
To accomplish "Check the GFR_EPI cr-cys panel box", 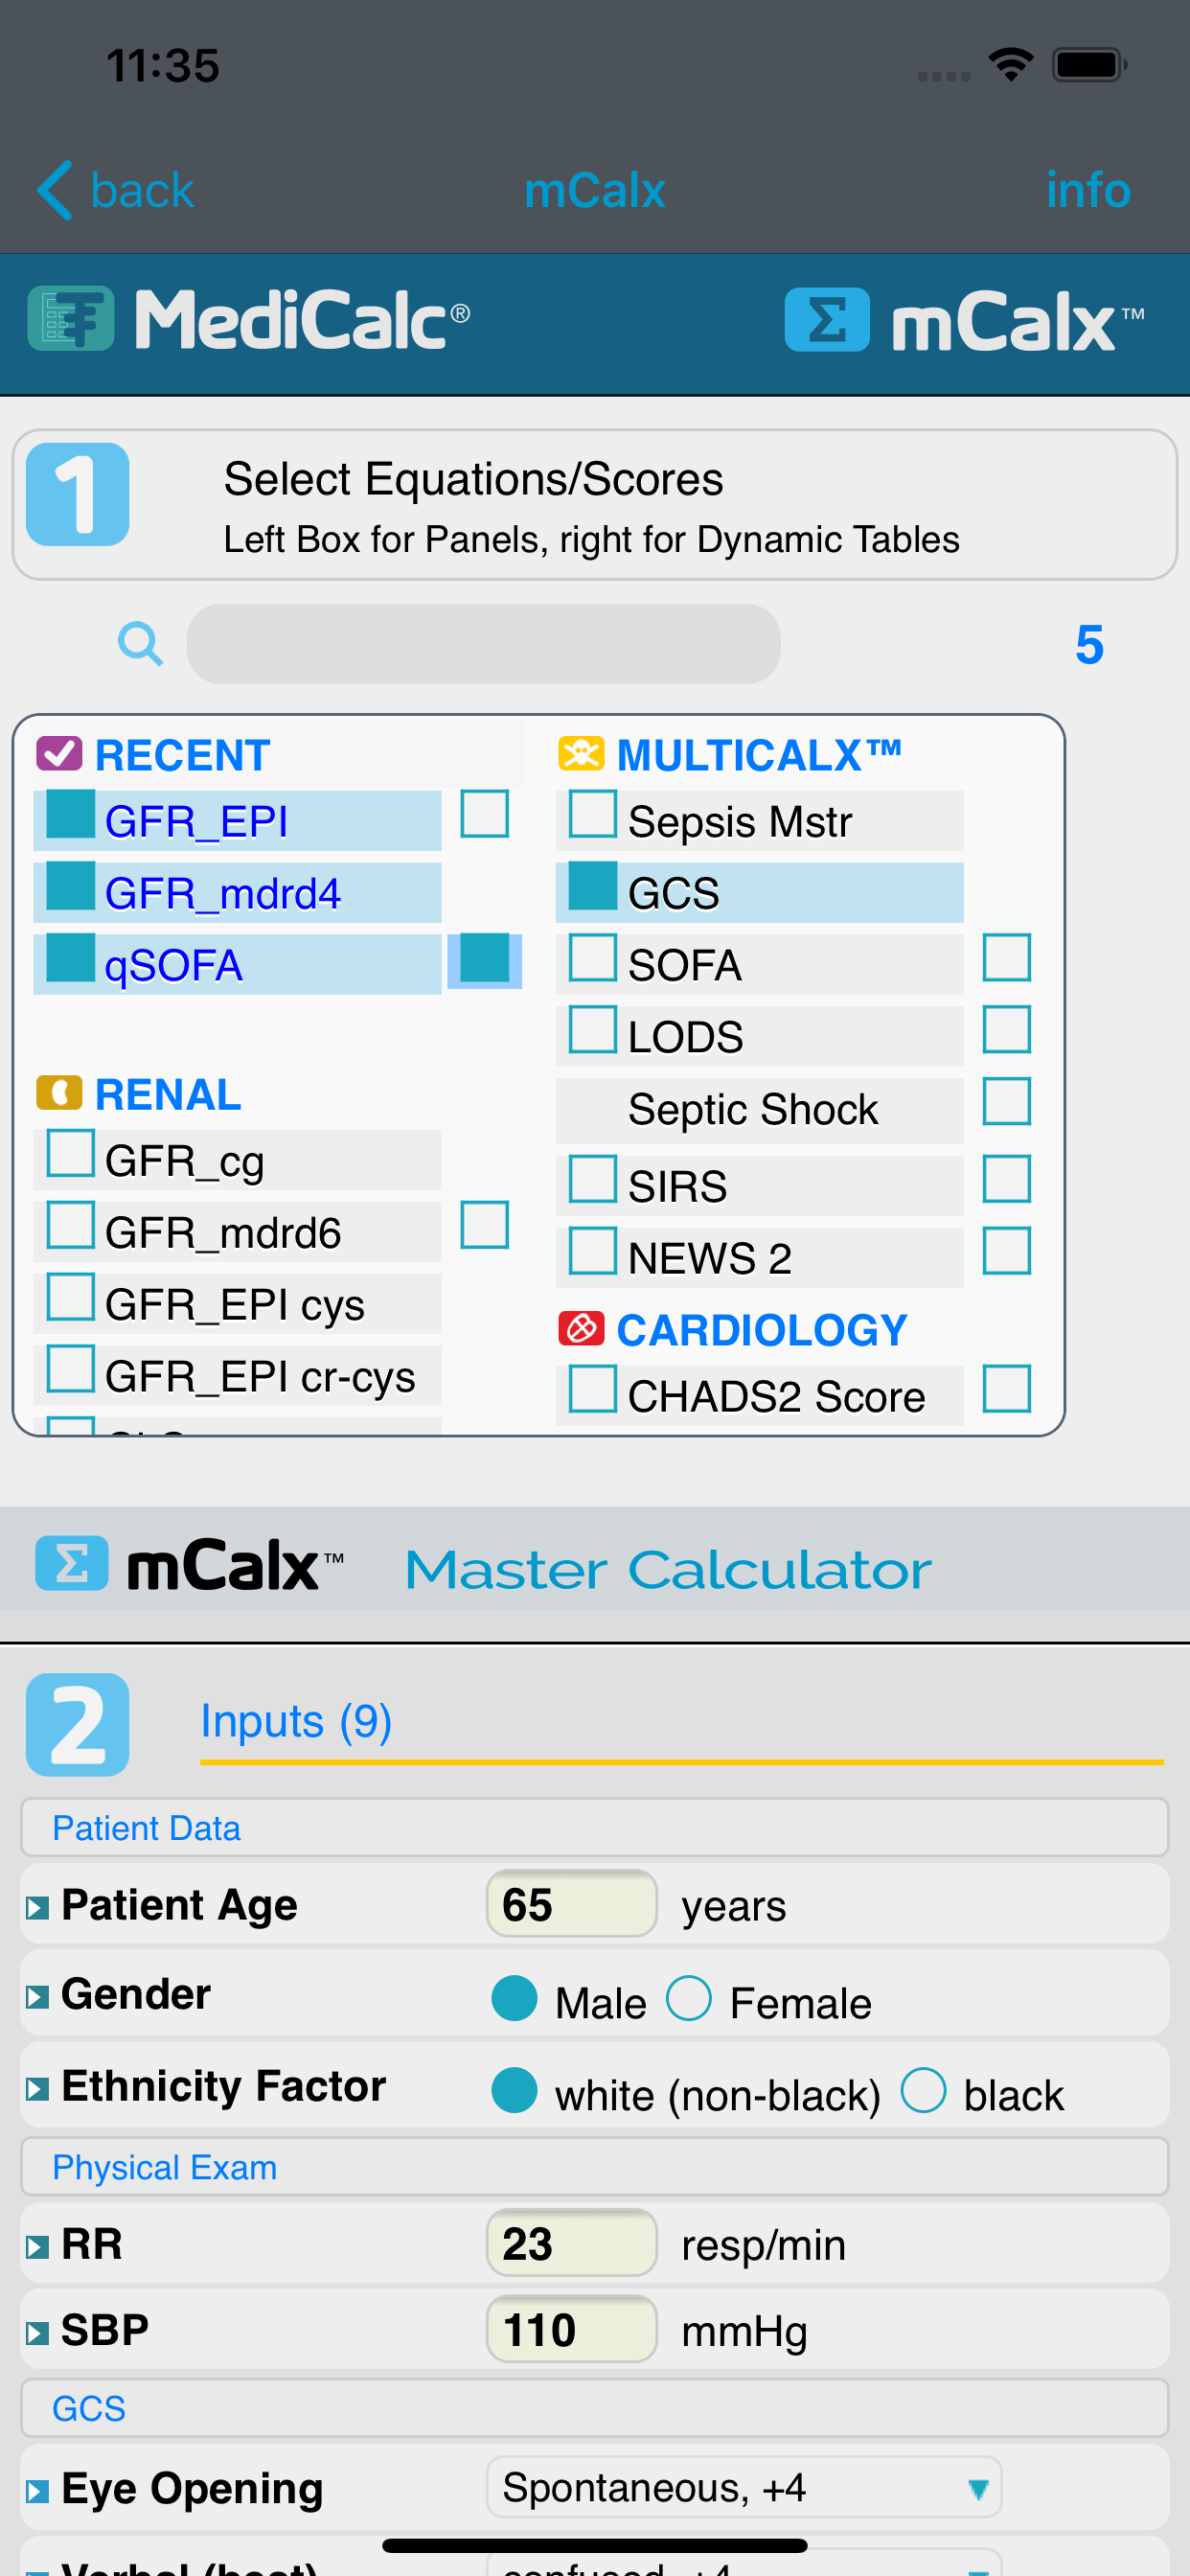I will click(x=71, y=1368).
